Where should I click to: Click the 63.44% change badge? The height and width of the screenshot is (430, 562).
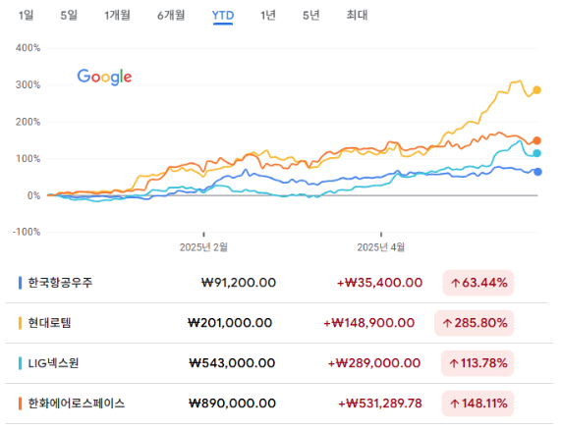click(x=478, y=283)
